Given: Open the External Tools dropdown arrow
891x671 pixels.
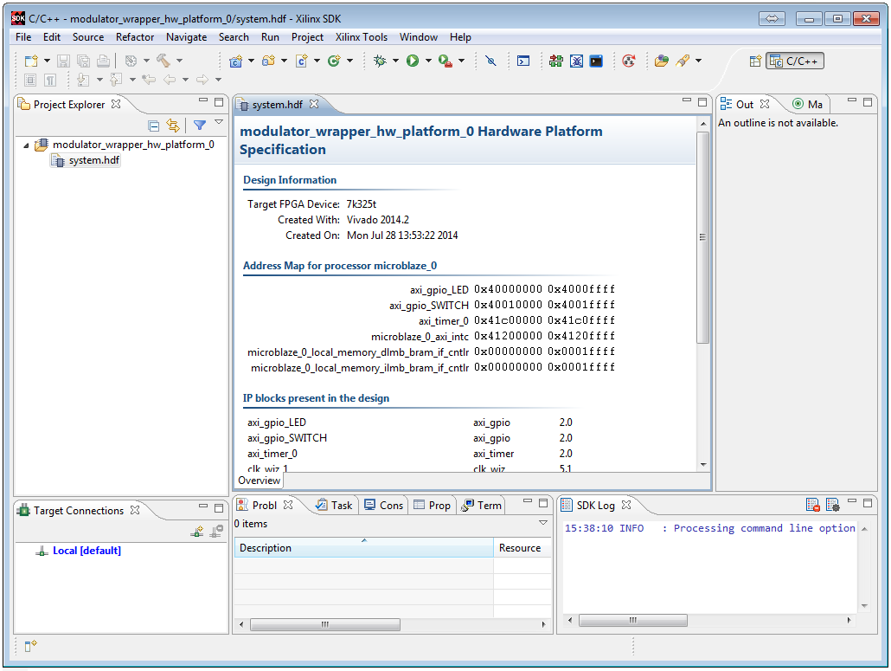Looking at the screenshot, I should pos(461,61).
